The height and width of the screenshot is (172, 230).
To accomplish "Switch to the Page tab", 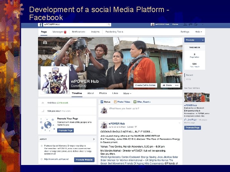I will click(44, 32).
